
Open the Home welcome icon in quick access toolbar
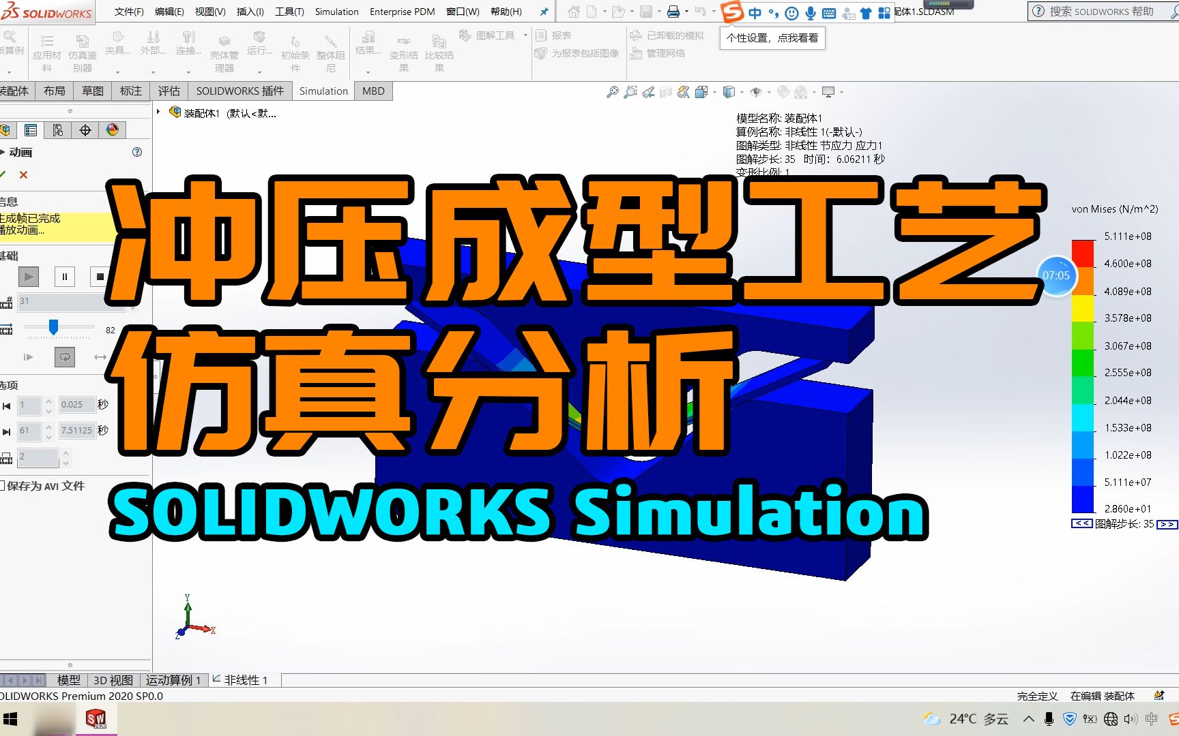[574, 12]
